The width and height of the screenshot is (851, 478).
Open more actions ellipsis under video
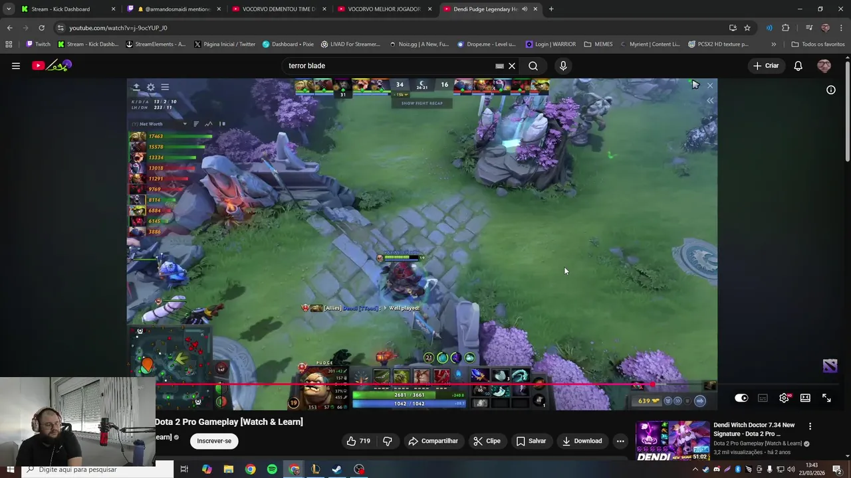click(620, 441)
